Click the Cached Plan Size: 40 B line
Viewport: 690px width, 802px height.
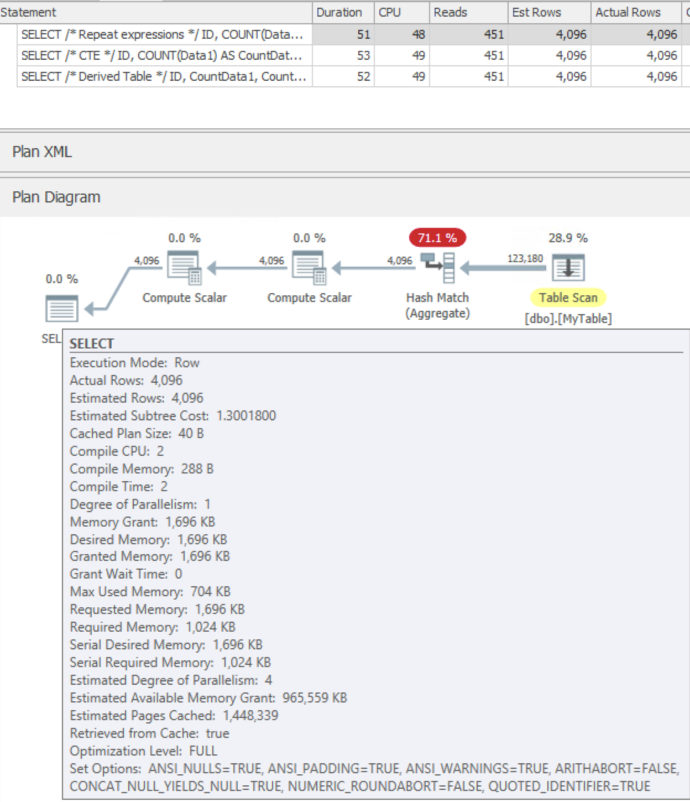[137, 434]
